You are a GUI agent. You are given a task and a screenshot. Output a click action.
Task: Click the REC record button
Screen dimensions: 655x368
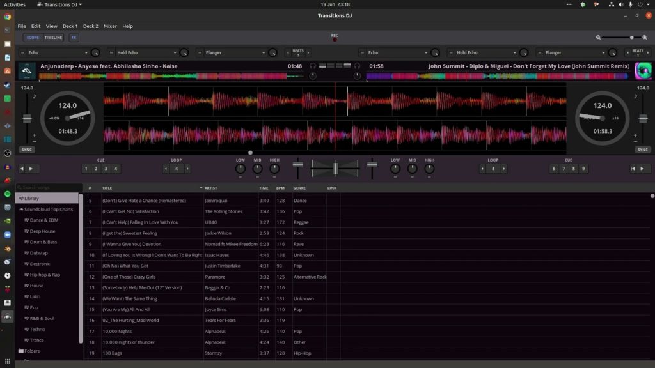tap(334, 40)
